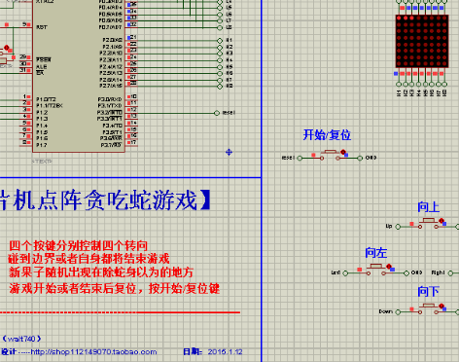The image size is (459, 362).
Task: Click the P1.7 pin label
Action: (42, 145)
